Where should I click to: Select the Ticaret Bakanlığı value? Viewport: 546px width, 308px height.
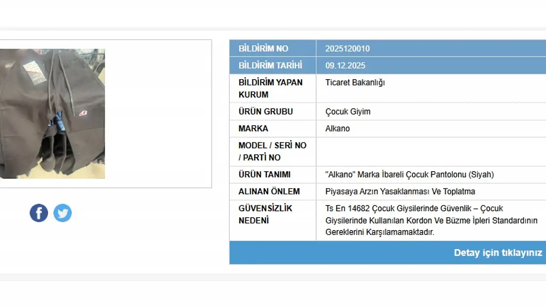click(x=354, y=83)
